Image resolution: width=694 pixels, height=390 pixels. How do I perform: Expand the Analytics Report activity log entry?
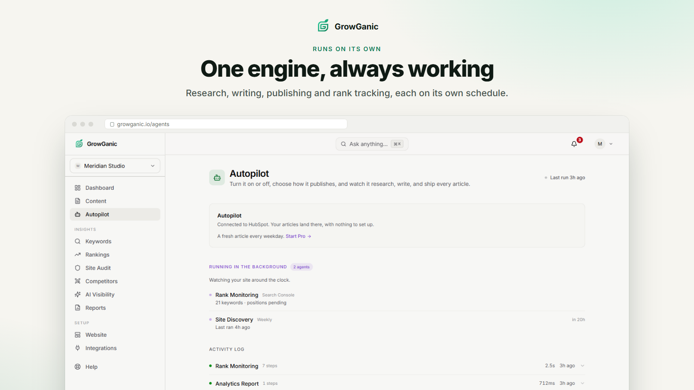point(583,383)
